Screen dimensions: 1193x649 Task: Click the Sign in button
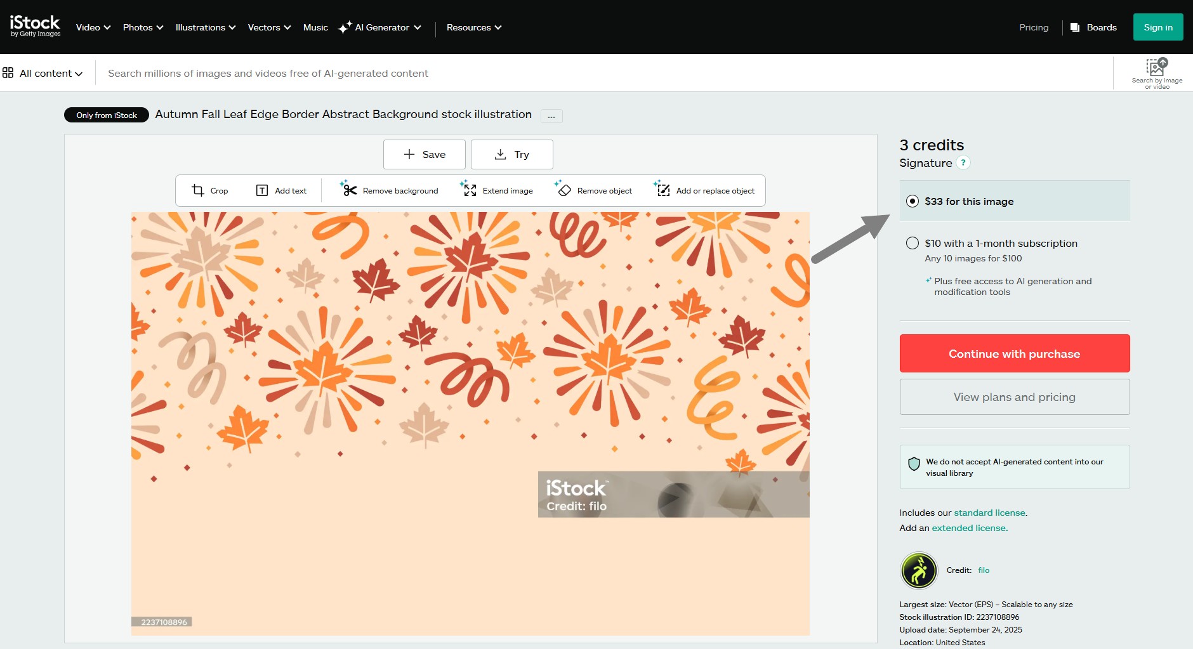(x=1157, y=27)
